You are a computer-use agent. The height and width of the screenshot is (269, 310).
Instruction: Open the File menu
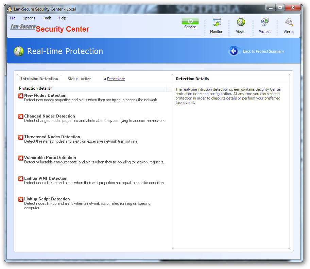click(13, 18)
